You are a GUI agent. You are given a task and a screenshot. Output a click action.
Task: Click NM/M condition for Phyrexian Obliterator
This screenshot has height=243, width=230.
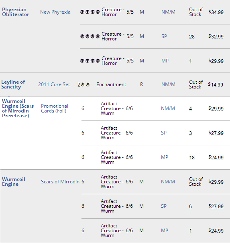click(168, 12)
